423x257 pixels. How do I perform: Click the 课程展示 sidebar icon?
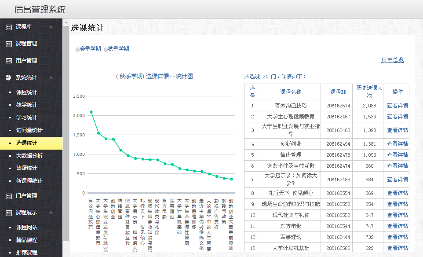coord(8,213)
